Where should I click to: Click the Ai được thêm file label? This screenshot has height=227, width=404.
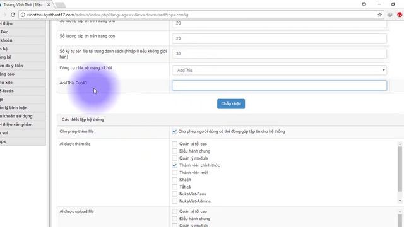[x=75, y=144]
